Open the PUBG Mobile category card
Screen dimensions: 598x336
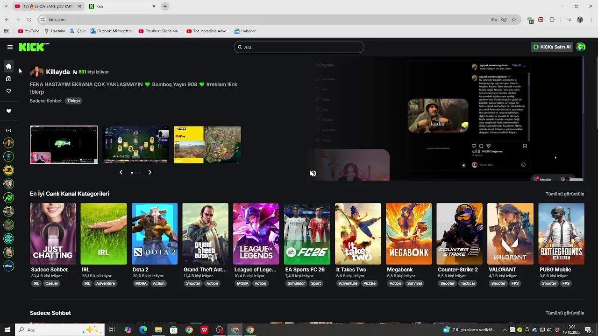tap(562, 234)
